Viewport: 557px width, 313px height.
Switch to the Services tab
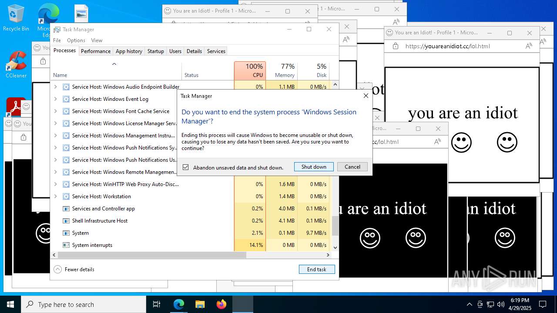(216, 51)
